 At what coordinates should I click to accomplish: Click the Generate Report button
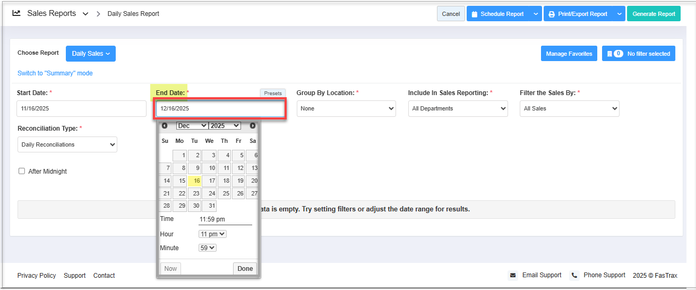coord(654,14)
